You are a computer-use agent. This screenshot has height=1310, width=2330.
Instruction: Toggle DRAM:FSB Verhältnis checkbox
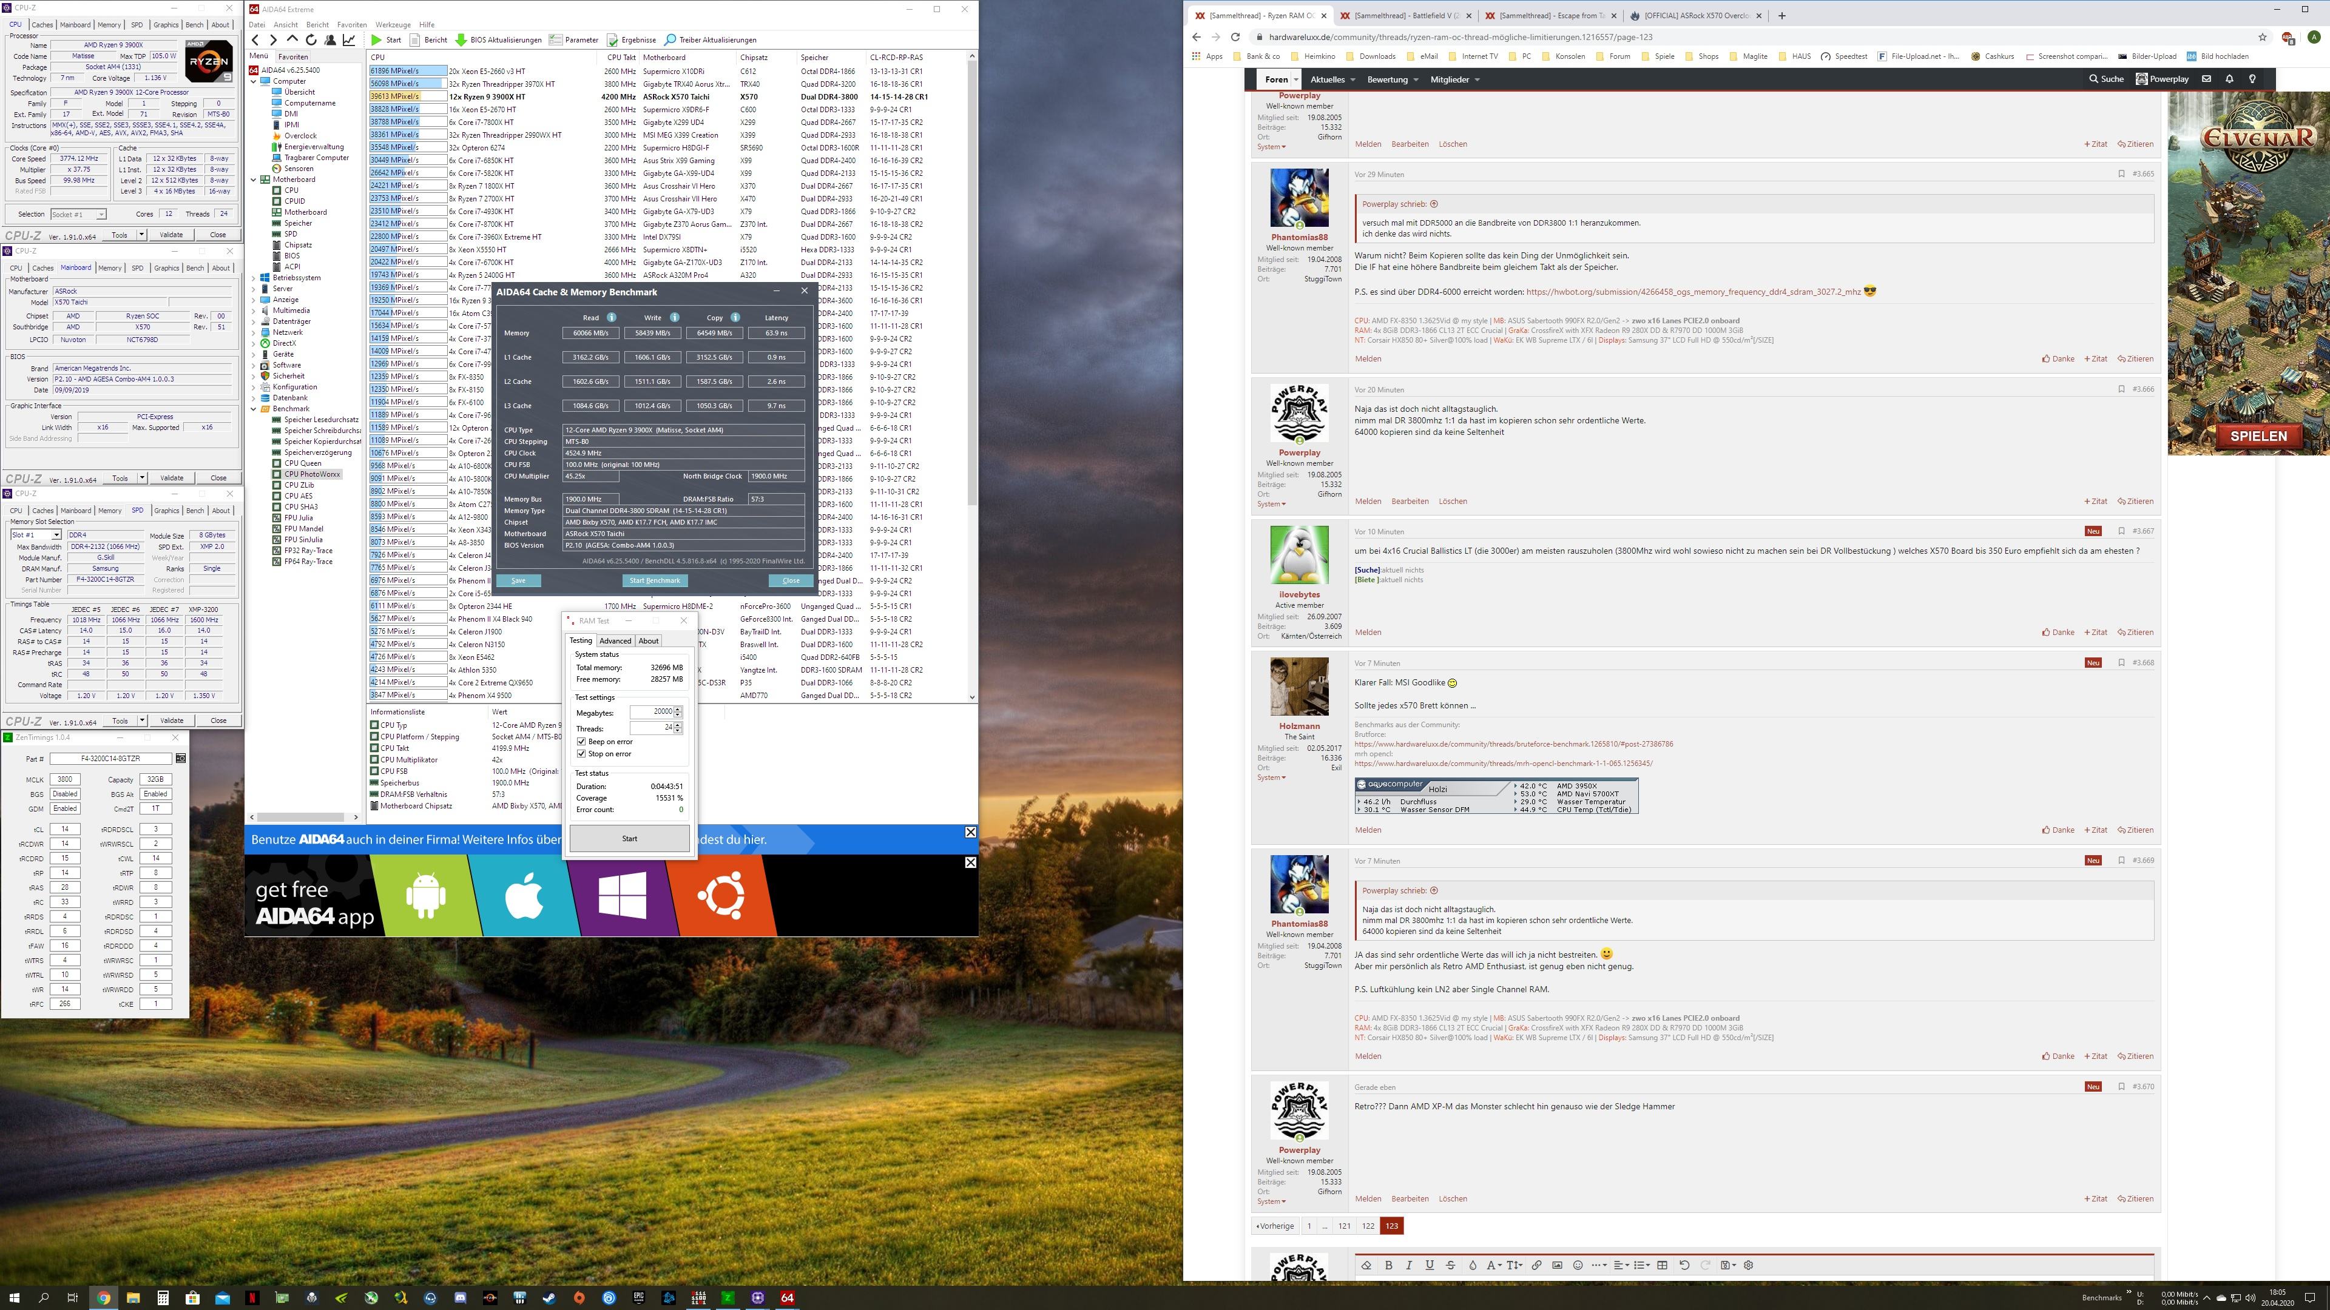coord(374,794)
